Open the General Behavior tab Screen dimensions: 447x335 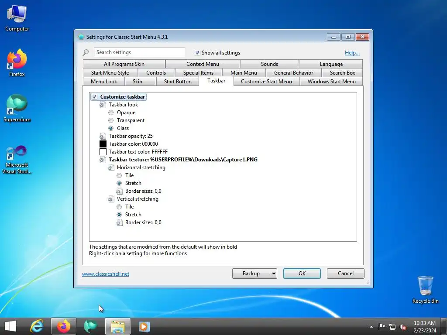pyautogui.click(x=294, y=73)
